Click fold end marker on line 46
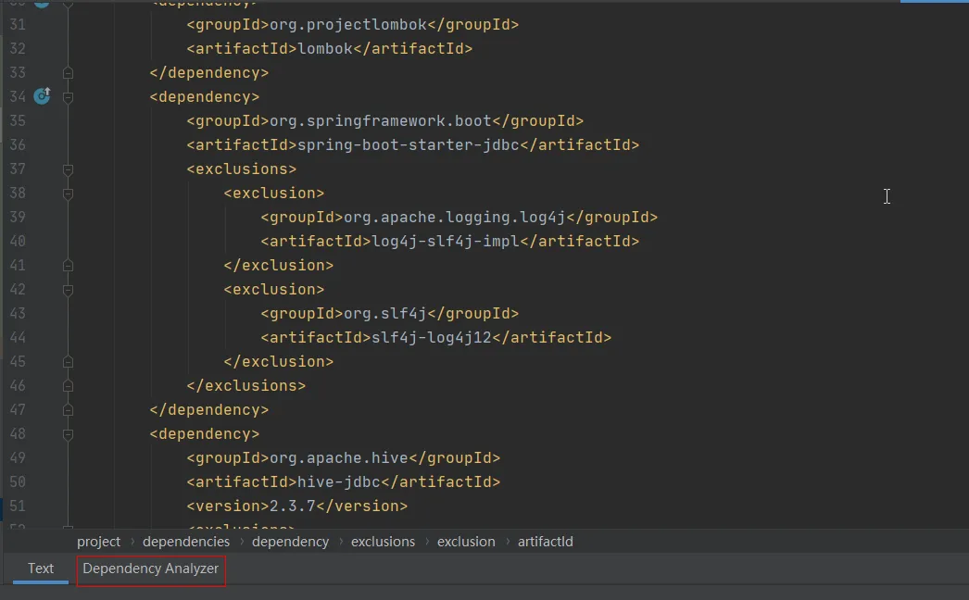The height and width of the screenshot is (600, 969). coord(68,386)
